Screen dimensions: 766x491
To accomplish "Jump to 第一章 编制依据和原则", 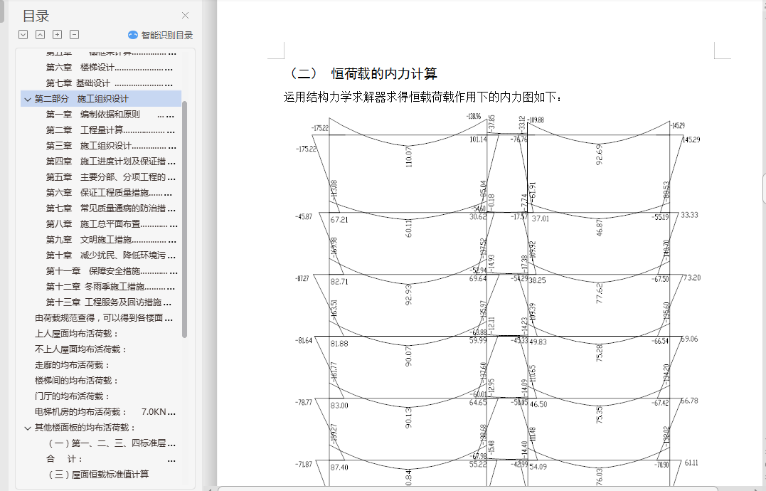I will point(110,115).
